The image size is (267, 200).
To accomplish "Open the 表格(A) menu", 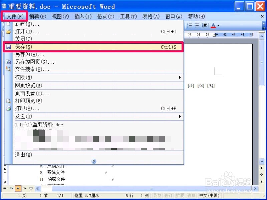I will click(151, 16).
